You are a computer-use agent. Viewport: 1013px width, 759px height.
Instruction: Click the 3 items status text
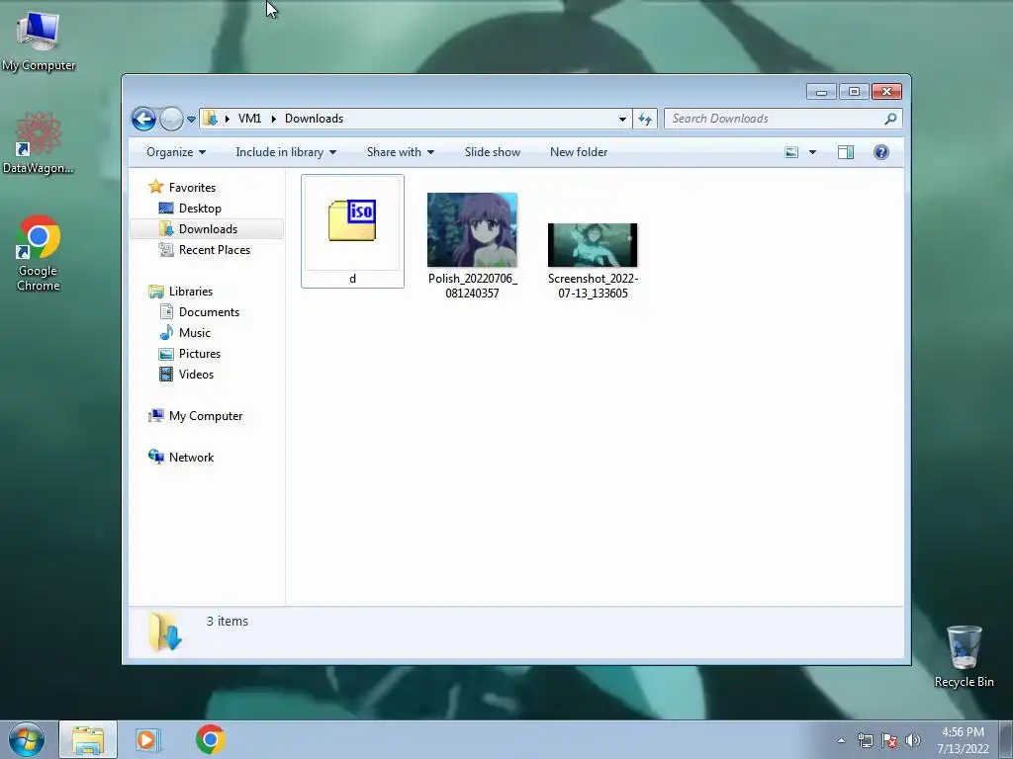point(228,621)
